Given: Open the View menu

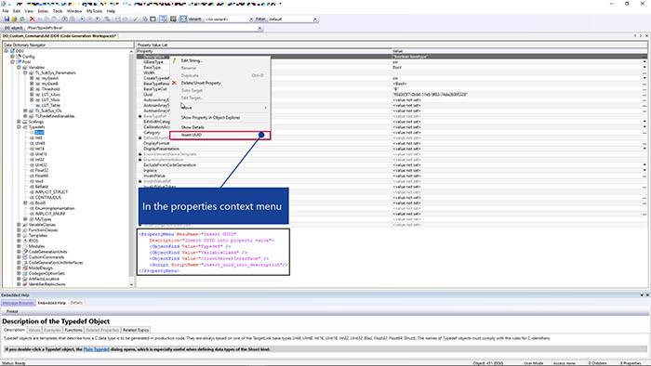Looking at the screenshot, I should click(29, 11).
